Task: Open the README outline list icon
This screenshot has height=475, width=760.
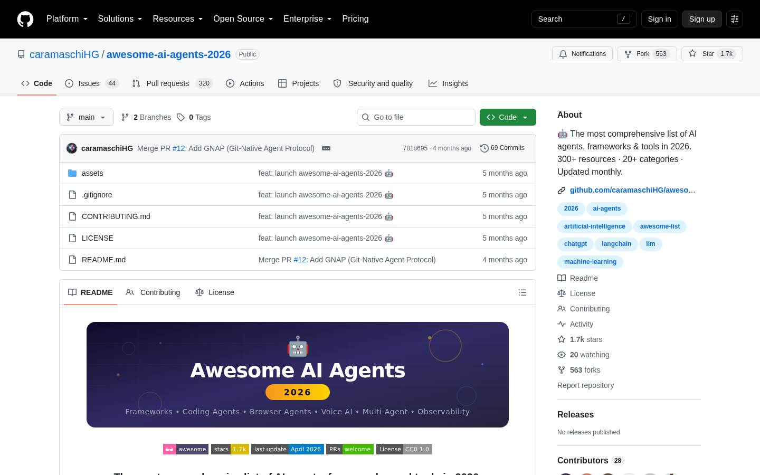Action: 522,292
